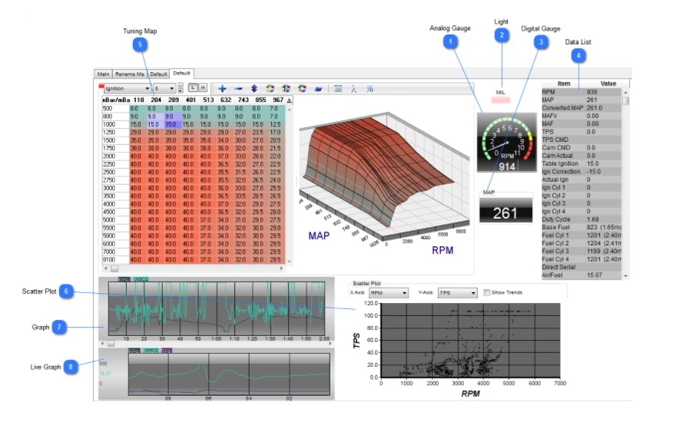Toggle the H button in the toolbar
Image resolution: width=679 pixels, height=425 pixels.
(202, 87)
